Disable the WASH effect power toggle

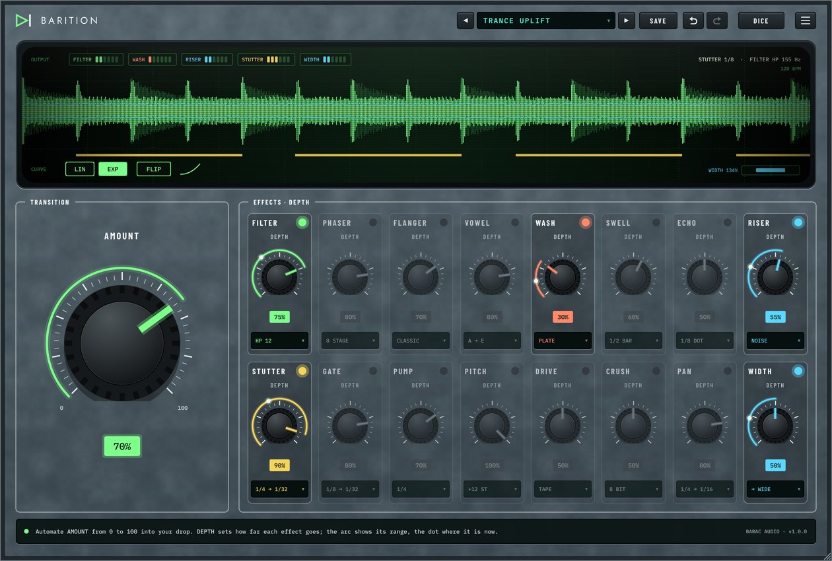pos(586,222)
